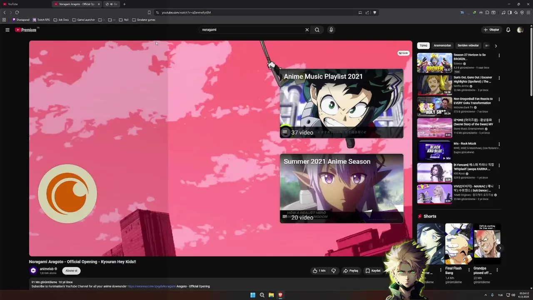Viewport: 533px width, 300px height.
Task: Open Anime Music Playlist 2021 end card
Action: pos(341,103)
